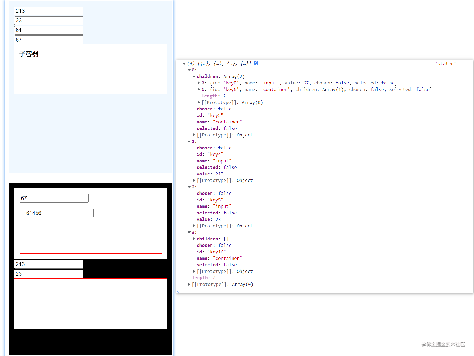The height and width of the screenshot is (356, 474).
Task: Collapse the children Array(2) node
Action: pos(194,77)
